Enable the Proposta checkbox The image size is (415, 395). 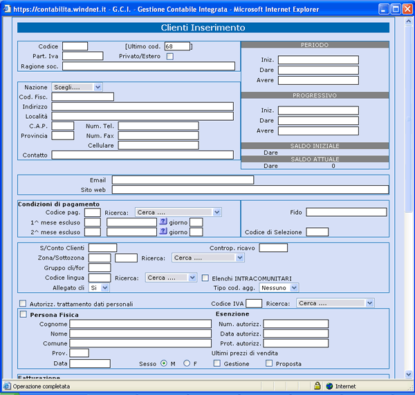tap(269, 363)
